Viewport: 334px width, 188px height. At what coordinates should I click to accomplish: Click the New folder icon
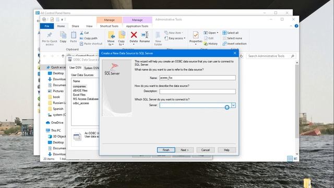[158, 35]
